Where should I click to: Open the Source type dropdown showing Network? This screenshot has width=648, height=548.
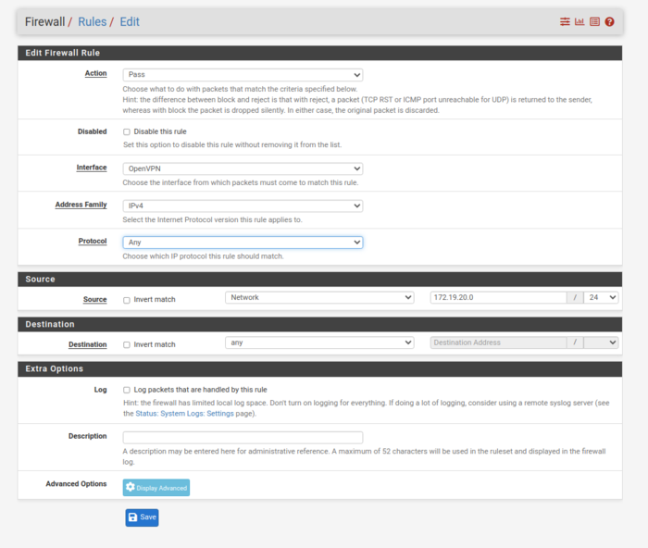pos(319,297)
